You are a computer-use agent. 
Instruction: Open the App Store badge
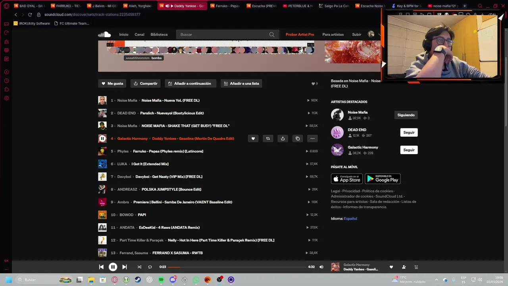point(347,179)
